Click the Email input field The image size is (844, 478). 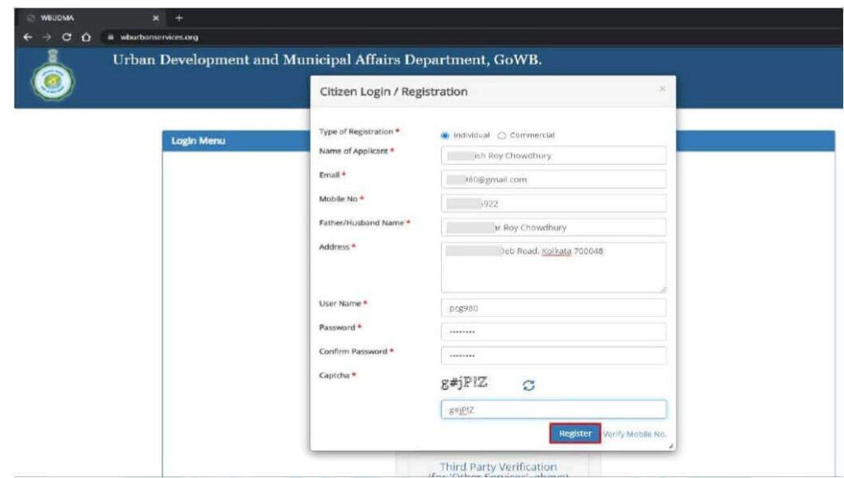[553, 180]
